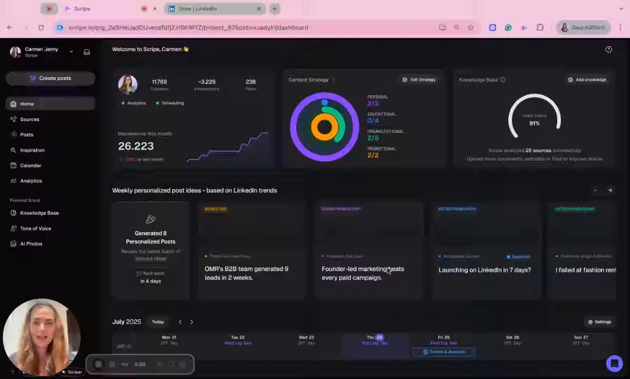The image size is (630, 379).
Task: Open Trends & Analysis event on Fri 25
Action: coord(444,352)
